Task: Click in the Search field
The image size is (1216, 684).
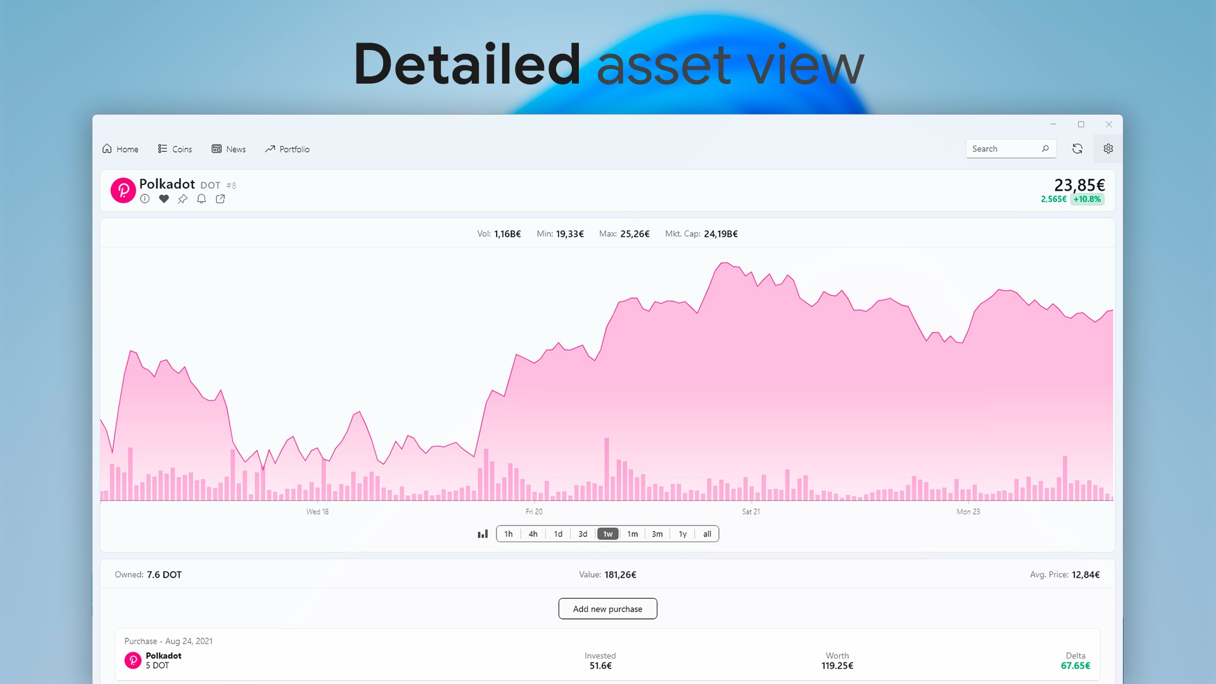Action: pos(1004,149)
